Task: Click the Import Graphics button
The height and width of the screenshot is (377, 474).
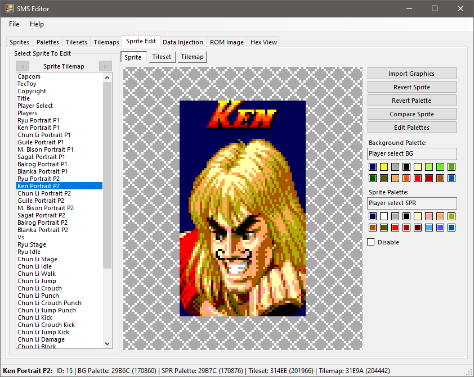Action: click(x=412, y=74)
